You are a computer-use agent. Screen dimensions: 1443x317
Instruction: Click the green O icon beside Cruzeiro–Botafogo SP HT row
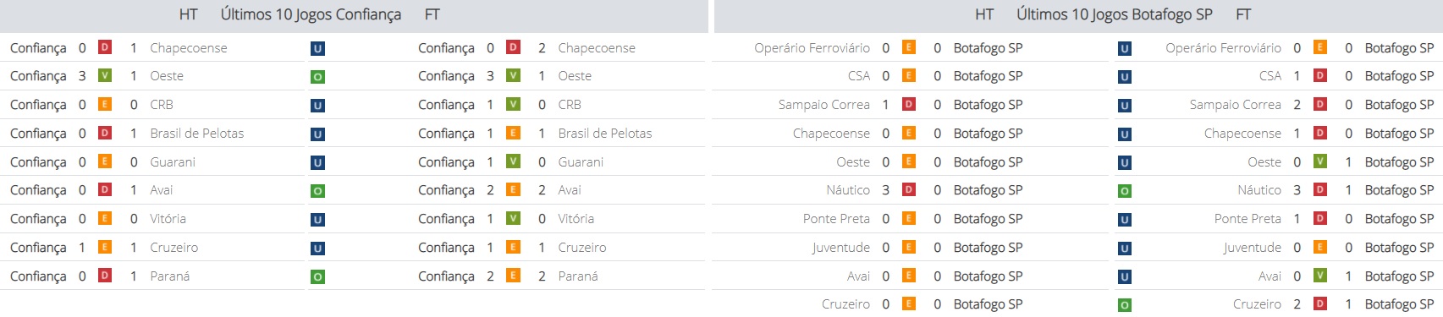click(1125, 305)
